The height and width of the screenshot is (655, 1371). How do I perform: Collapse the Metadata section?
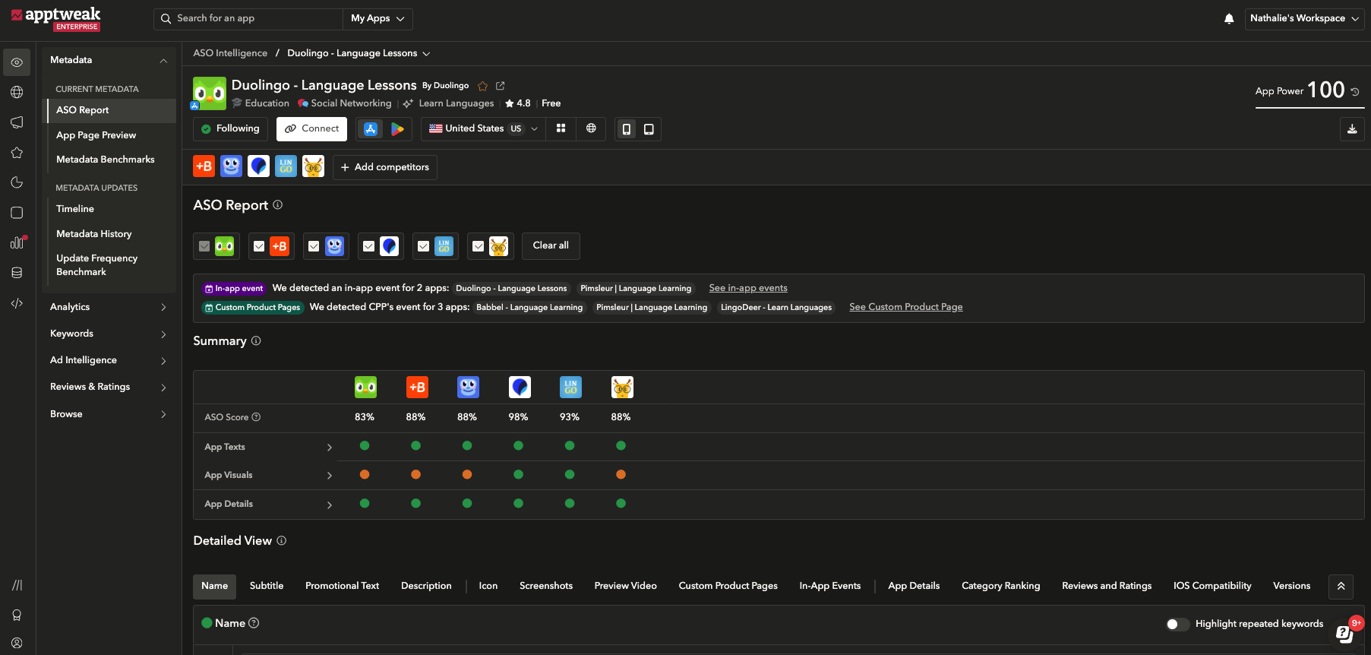pyautogui.click(x=163, y=61)
